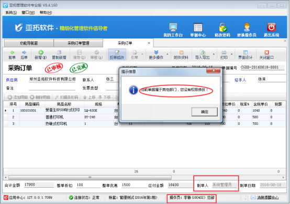Go to previous order with 前单 arrow

pos(12,52)
